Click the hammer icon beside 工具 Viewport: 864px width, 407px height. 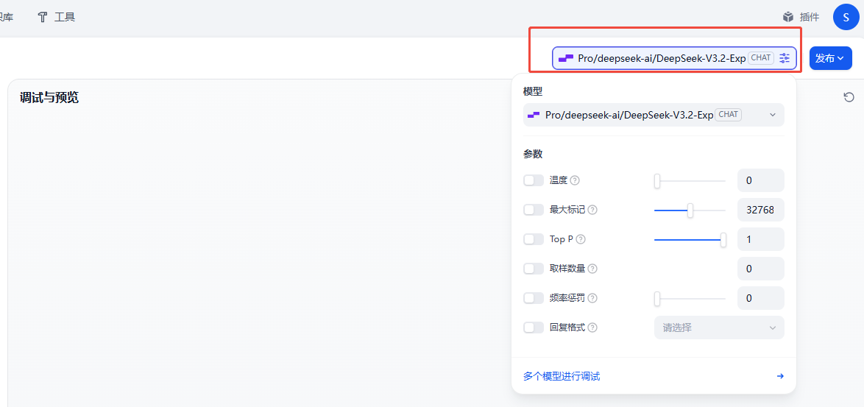click(43, 17)
